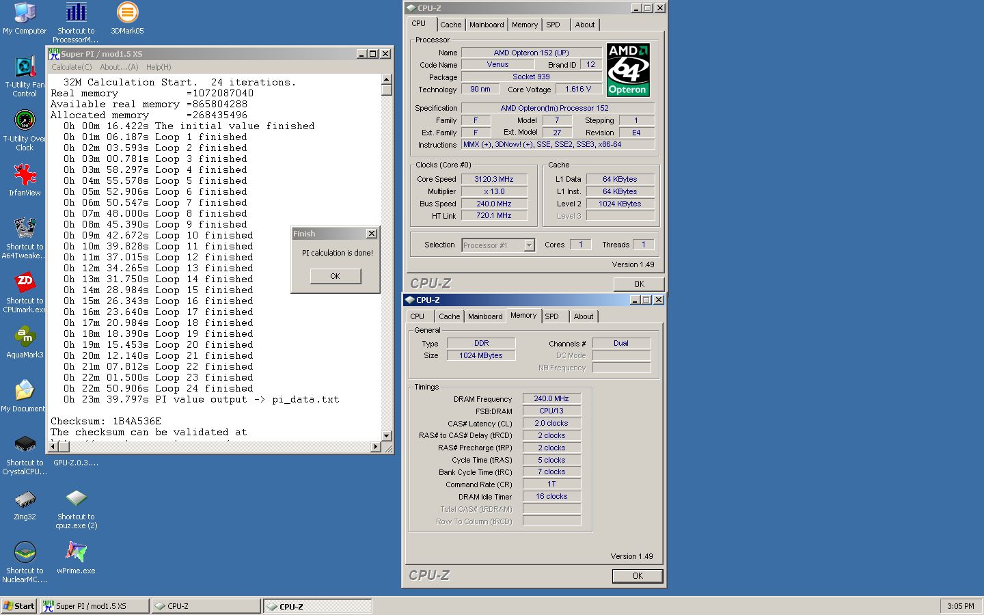The height and width of the screenshot is (615, 984).
Task: Open the cpuz.exe (2) shortcut icon
Action: (76, 509)
